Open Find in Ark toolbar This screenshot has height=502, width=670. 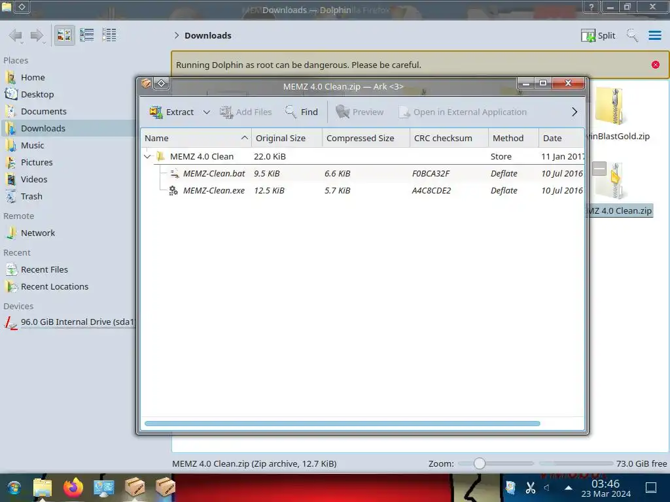point(302,112)
